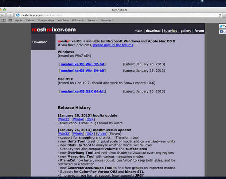Open the tutorials nav item
Image resolution: width=226 pixels, height=179 pixels.
point(171,31)
